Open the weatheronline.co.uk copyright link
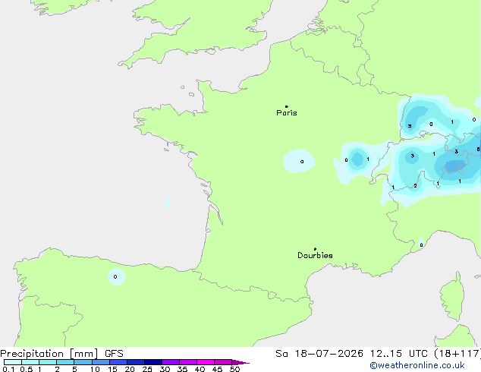The width and height of the screenshot is (481, 372). click(417, 365)
